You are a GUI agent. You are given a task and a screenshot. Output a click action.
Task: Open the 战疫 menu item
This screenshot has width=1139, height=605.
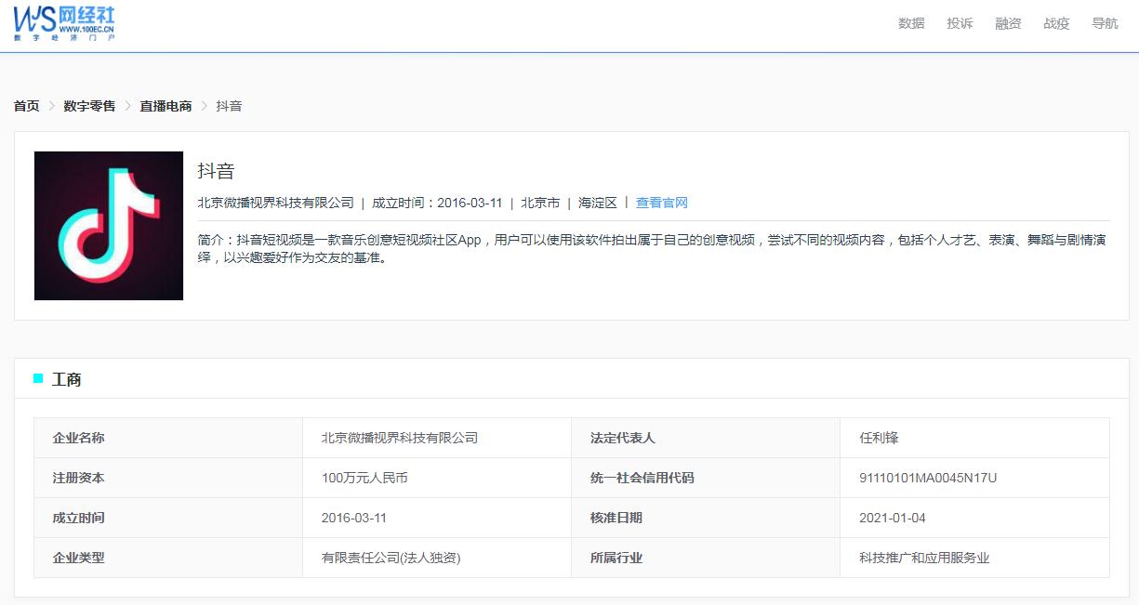(x=1056, y=23)
